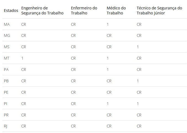
Task: Select the PA state row label
Action: click(x=6, y=70)
